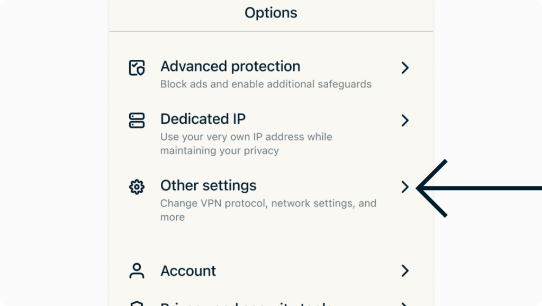The height and width of the screenshot is (306, 542).
Task: Click the Dedicated IP label
Action: click(203, 119)
